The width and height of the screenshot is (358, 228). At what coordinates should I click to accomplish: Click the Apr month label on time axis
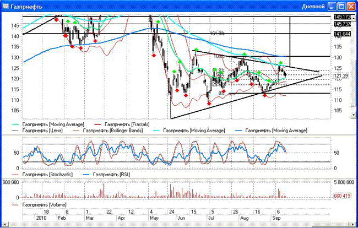click(x=121, y=218)
